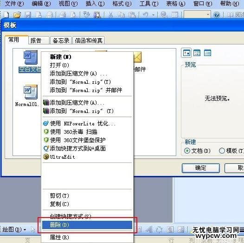Switch to the 常用 tab
The height and width of the screenshot is (243, 244).
pyautogui.click(x=16, y=40)
